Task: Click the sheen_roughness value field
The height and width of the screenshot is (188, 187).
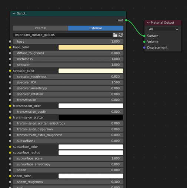Action: (68, 182)
